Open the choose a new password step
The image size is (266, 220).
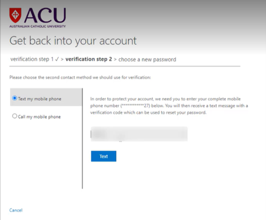tap(147, 60)
